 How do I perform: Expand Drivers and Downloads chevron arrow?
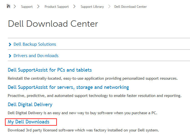[x=10, y=56]
